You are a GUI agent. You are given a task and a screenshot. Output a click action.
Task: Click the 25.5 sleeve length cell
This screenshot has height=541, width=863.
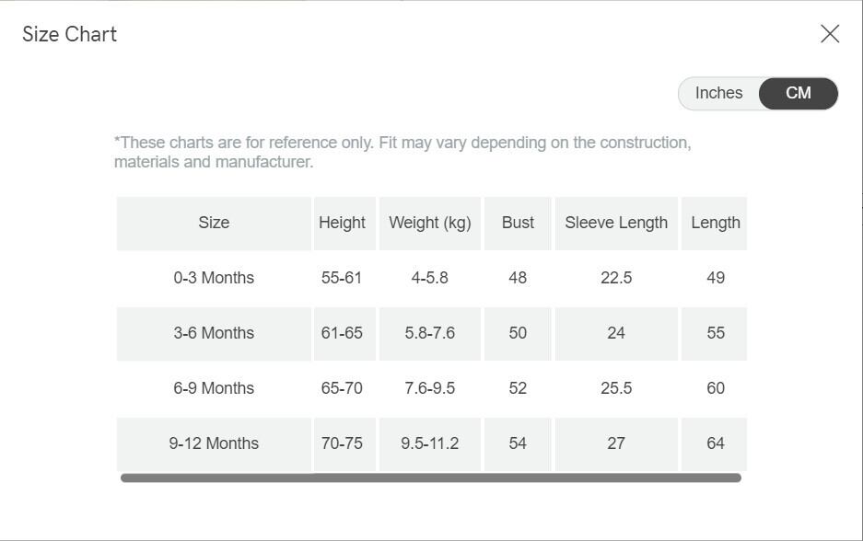tap(616, 388)
